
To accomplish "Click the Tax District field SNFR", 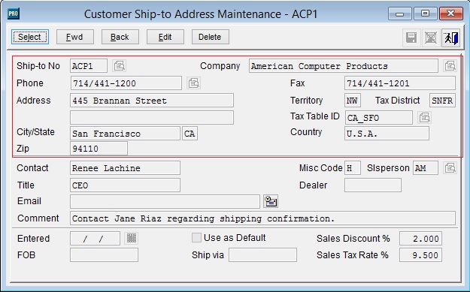I will (x=442, y=101).
